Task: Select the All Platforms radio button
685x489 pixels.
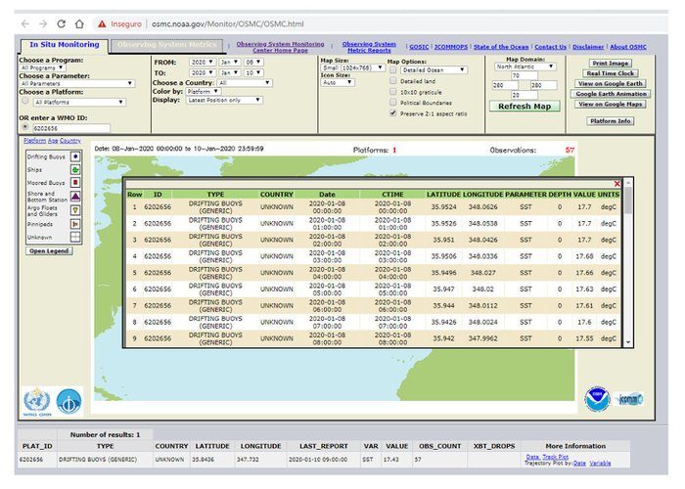Action: 24,101
